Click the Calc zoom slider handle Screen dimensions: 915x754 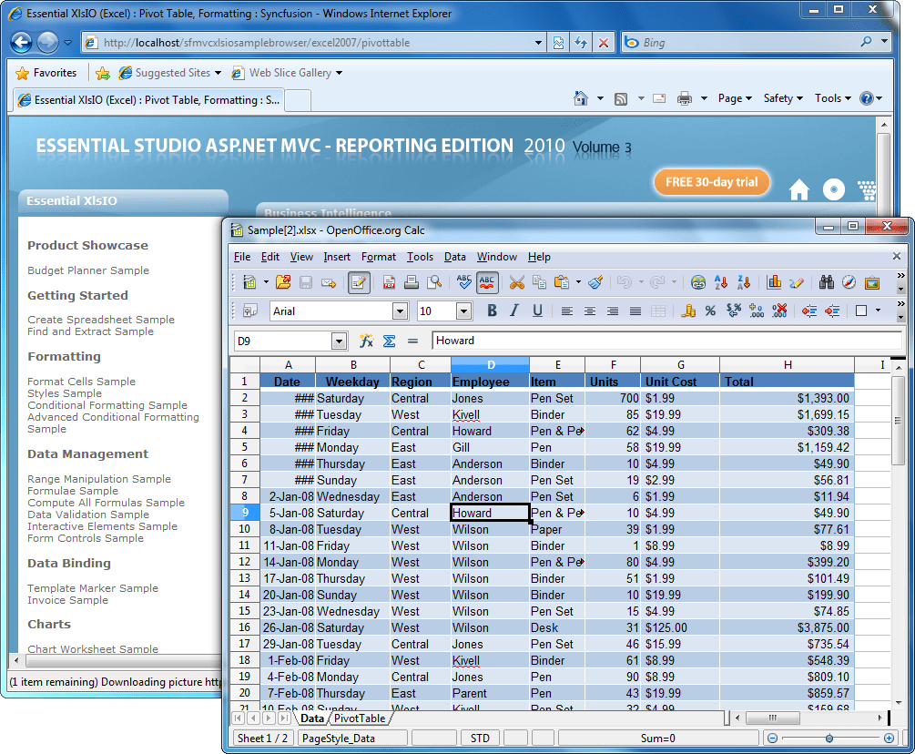[829, 739]
